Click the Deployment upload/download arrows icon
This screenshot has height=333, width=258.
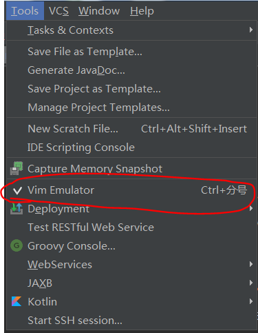17,209
